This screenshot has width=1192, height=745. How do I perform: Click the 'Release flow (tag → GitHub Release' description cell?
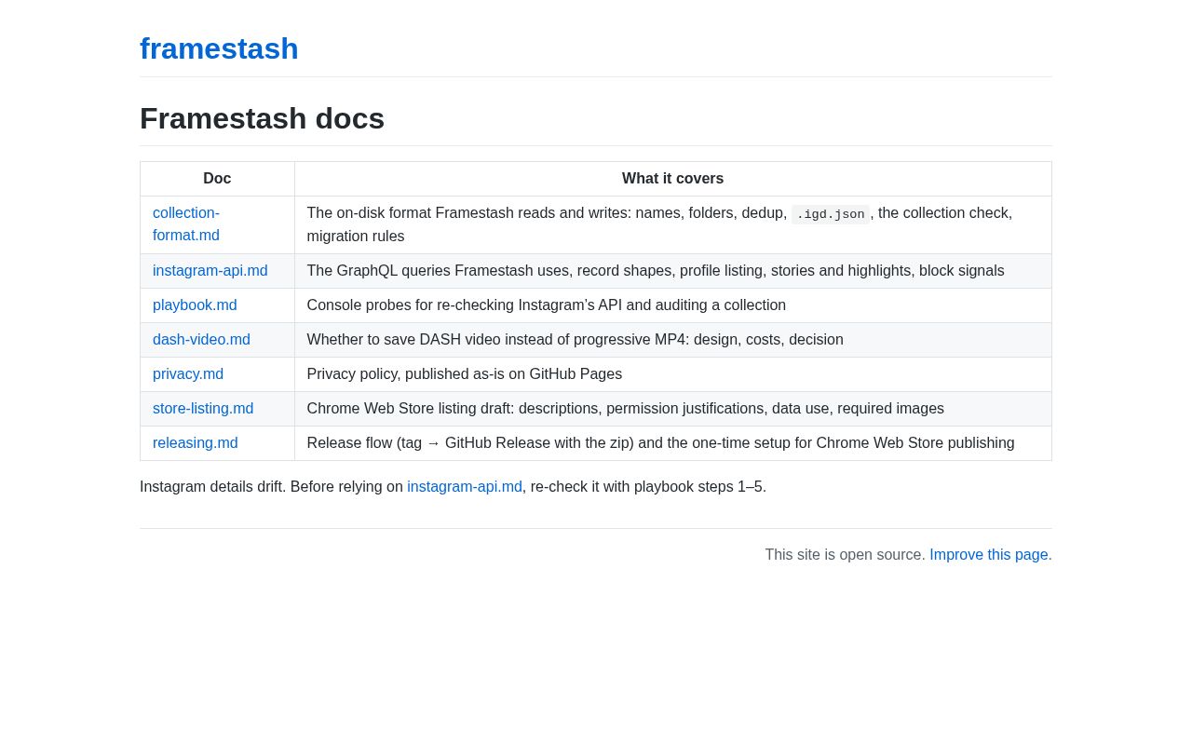672,443
